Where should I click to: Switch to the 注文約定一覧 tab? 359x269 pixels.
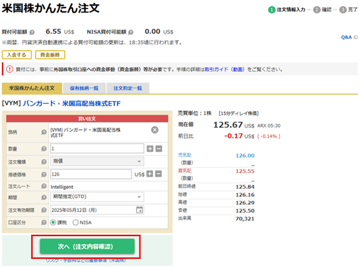coord(128,88)
